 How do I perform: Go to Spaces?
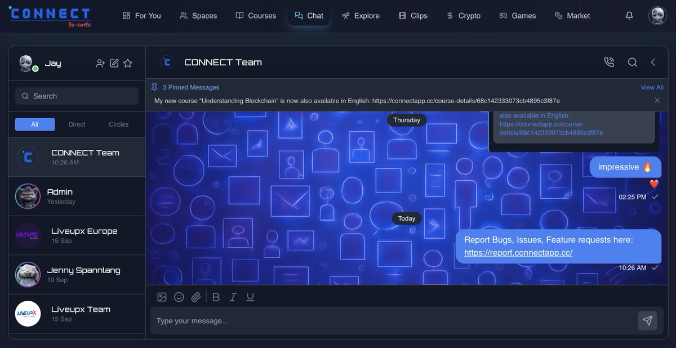pos(198,16)
